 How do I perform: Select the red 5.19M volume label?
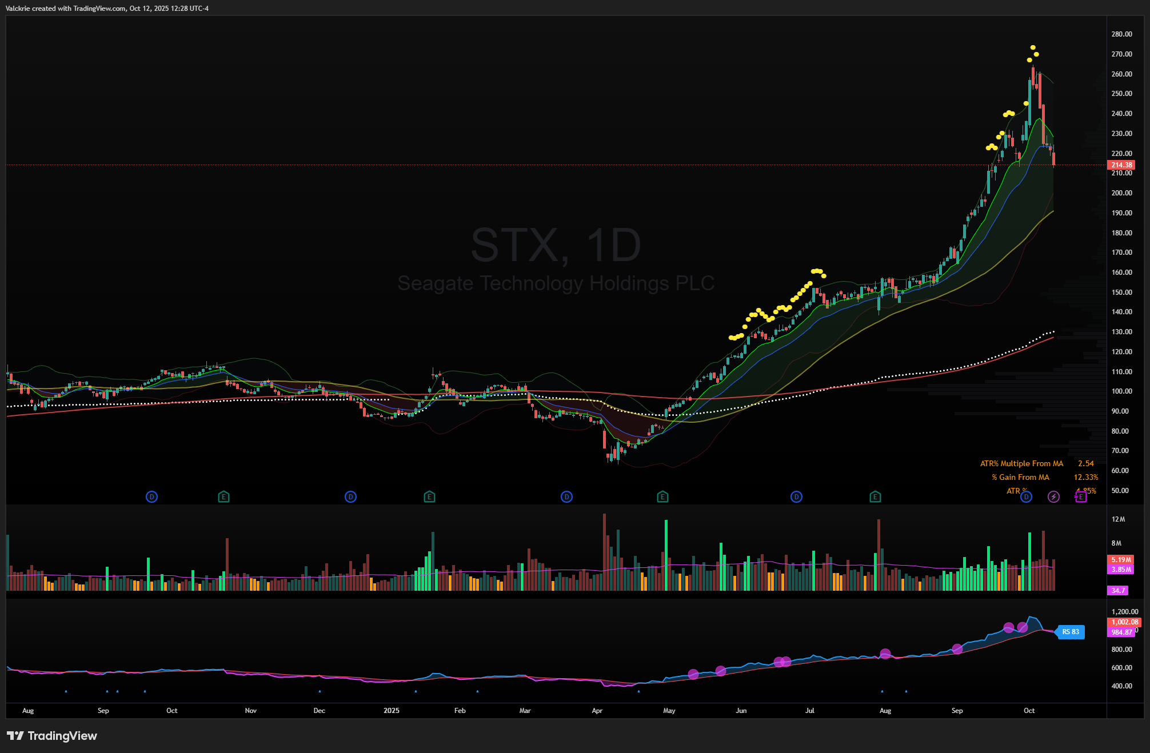[1121, 560]
